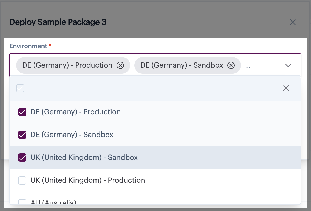This screenshot has height=211, width=311.
Task: Click the ellipsis showing more selected environments
Action: pyautogui.click(x=248, y=66)
